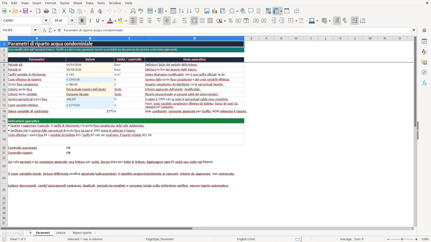Cut the selected cells
The width and height of the screenshot is (431, 242).
pos(64,11)
